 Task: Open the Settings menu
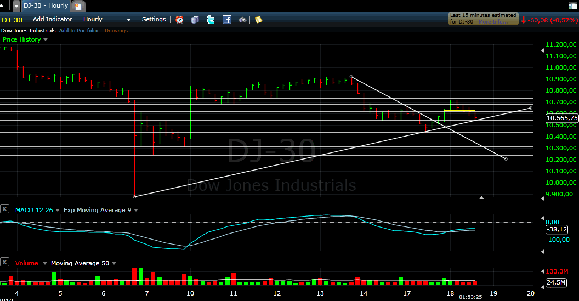point(154,19)
